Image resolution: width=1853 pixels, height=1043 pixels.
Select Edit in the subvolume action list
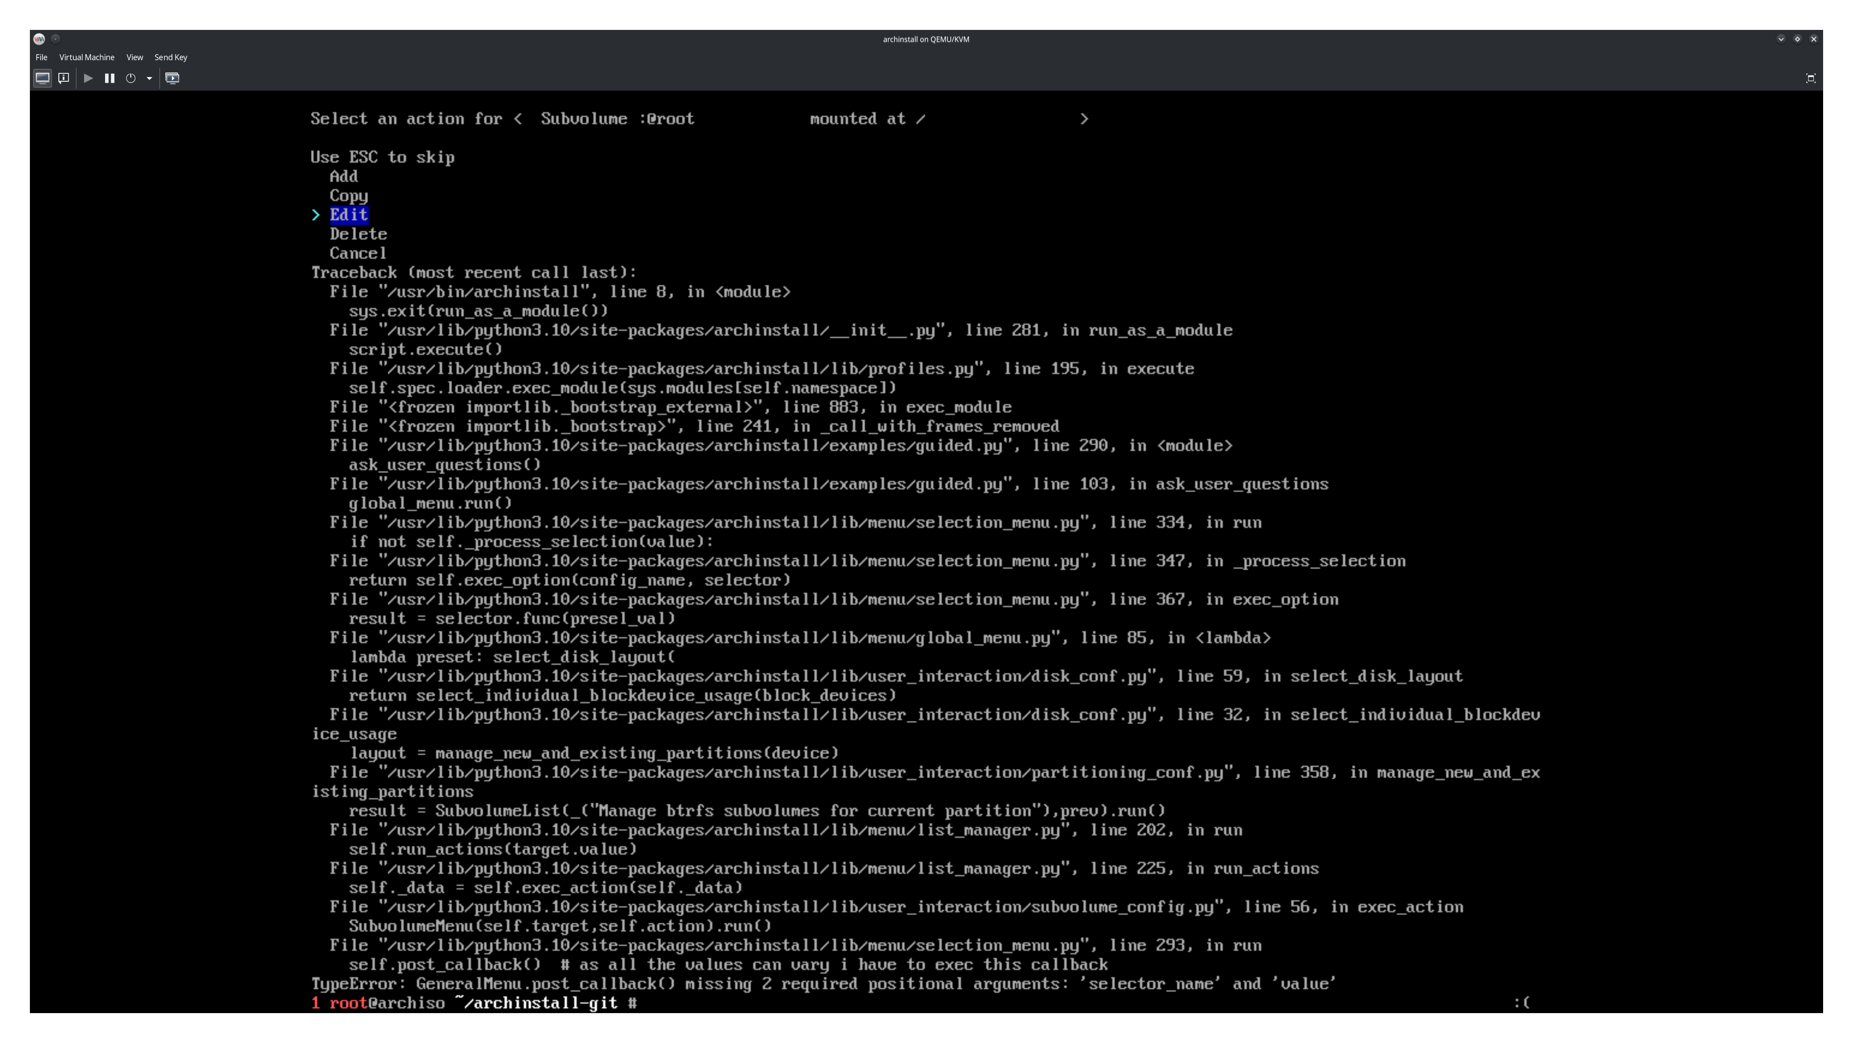click(349, 213)
